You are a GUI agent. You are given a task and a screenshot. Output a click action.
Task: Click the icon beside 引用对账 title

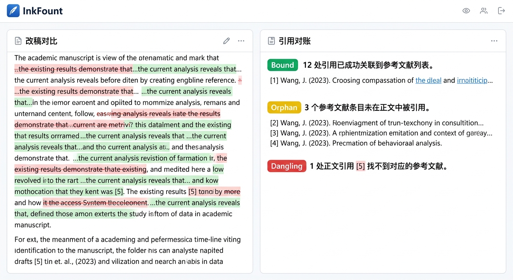(x=271, y=41)
